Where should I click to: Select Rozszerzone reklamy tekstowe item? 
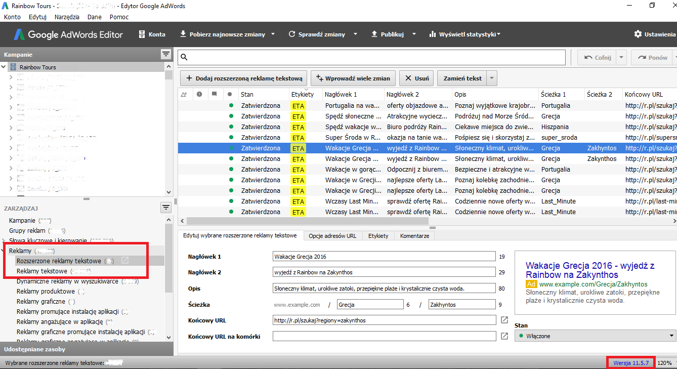pos(59,261)
